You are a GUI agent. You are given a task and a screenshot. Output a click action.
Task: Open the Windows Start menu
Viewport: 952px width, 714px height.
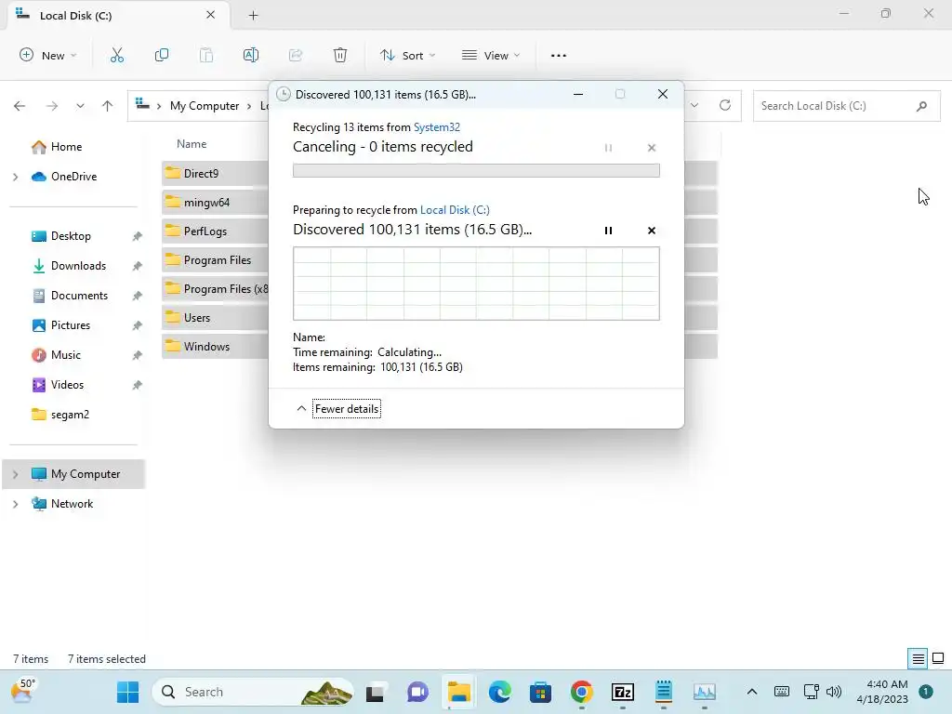128,692
